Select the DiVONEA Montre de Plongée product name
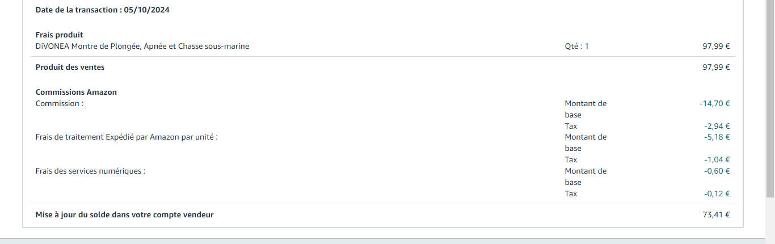Image resolution: width=775 pixels, height=244 pixels. (142, 47)
